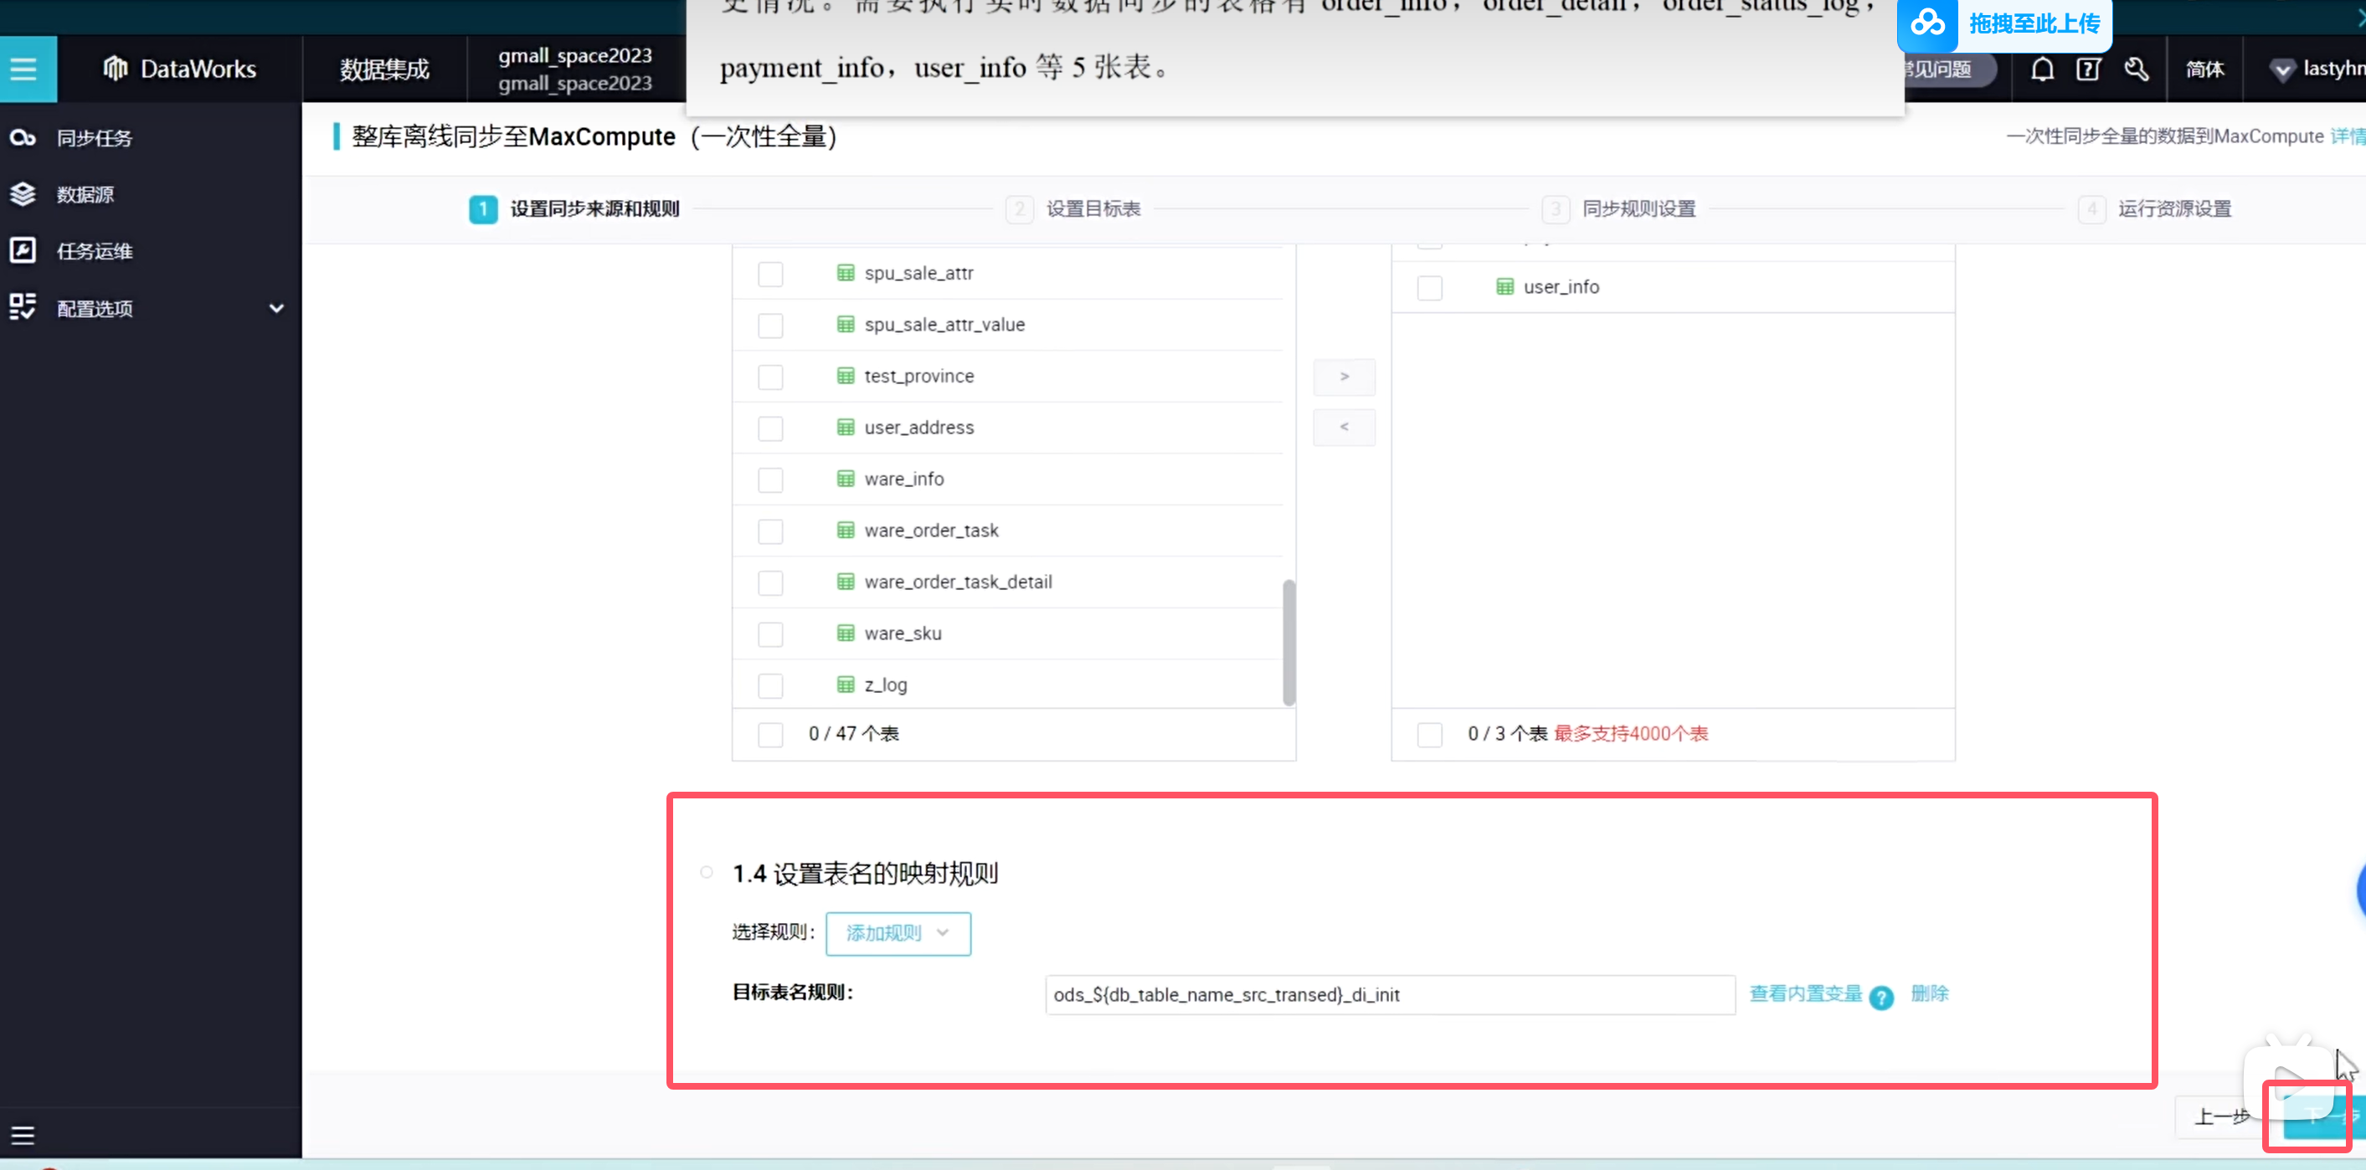The width and height of the screenshot is (2366, 1170).
Task: Check the test_province table checkbox
Action: 770,377
